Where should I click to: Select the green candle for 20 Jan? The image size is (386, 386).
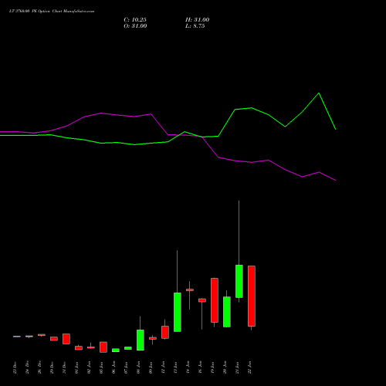227,312
